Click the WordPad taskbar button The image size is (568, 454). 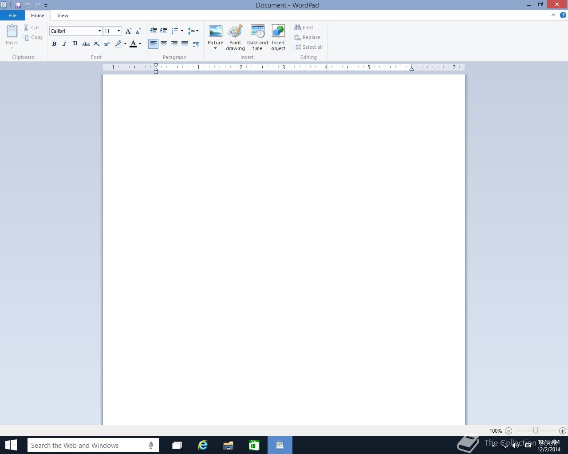(280, 445)
